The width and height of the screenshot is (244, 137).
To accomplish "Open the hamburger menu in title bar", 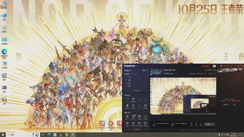I will pyautogui.click(x=231, y=66).
